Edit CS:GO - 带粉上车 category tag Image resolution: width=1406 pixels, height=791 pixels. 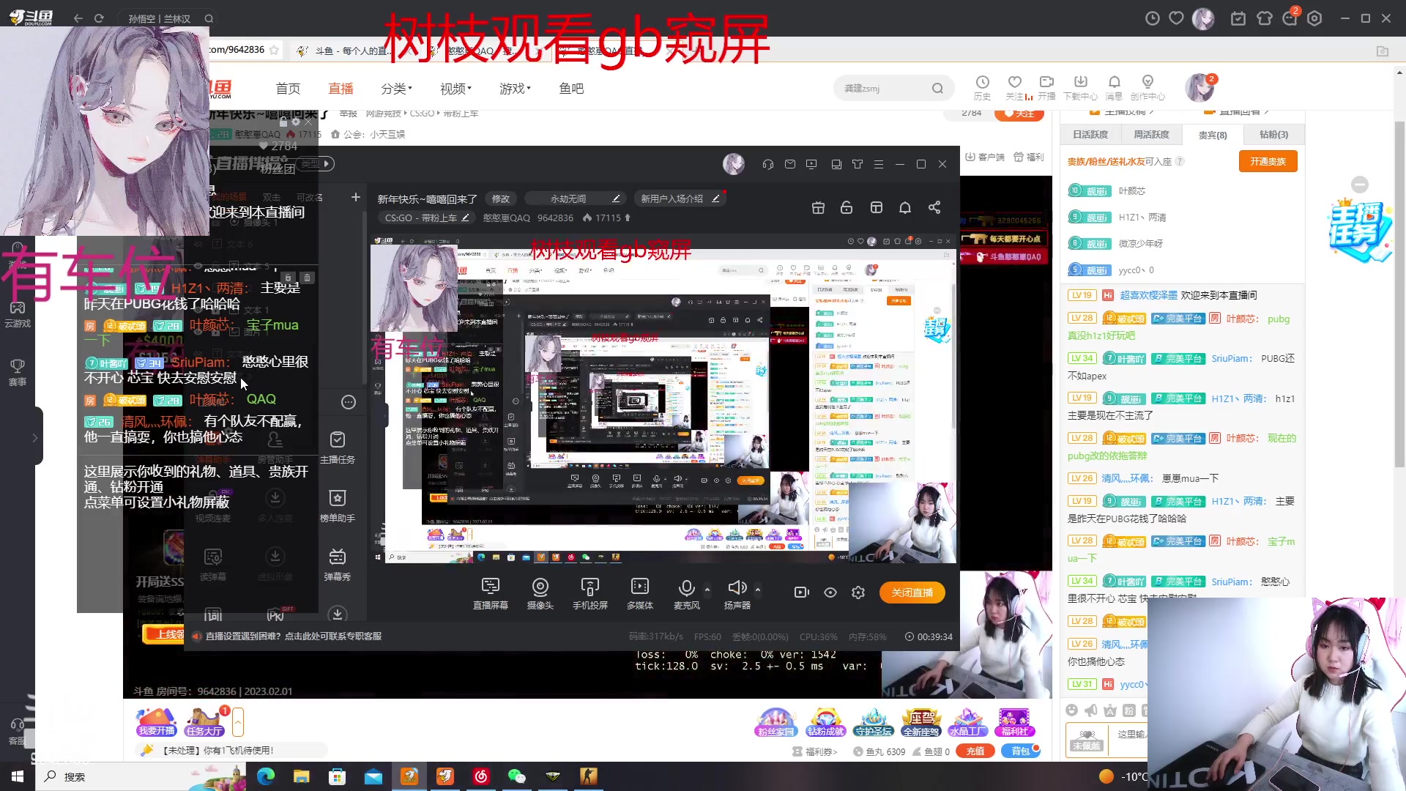point(427,218)
